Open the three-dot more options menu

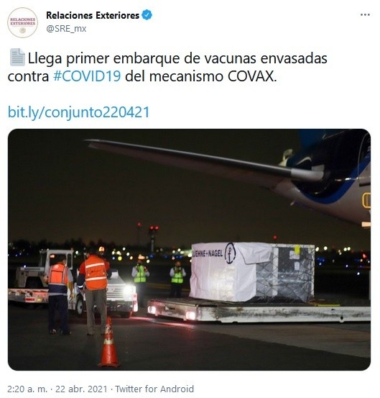365,15
